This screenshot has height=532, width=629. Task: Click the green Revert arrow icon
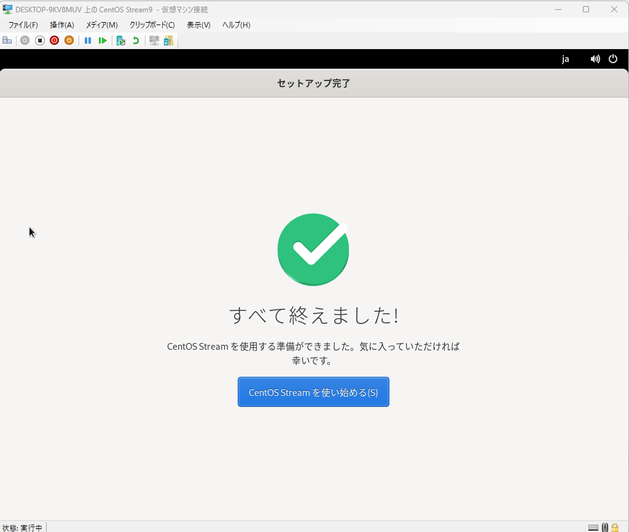tap(136, 40)
